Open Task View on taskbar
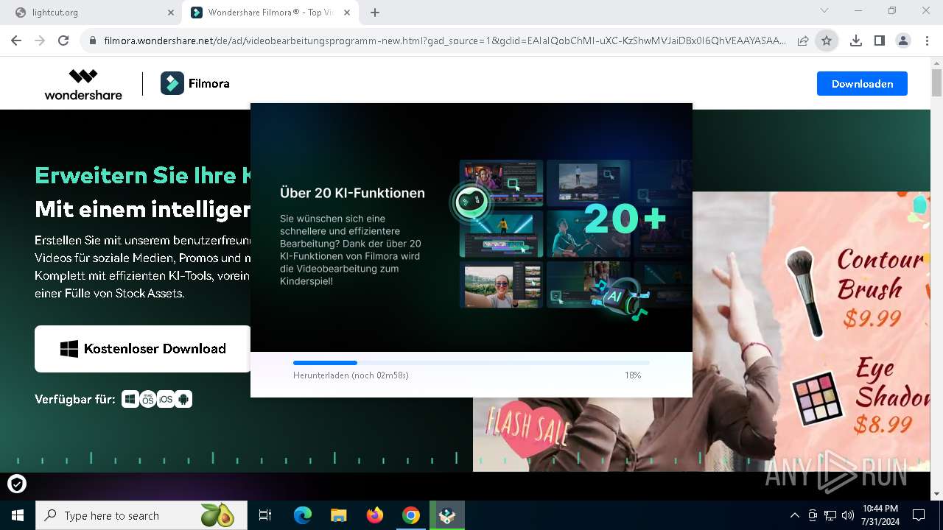This screenshot has height=530, width=943. [x=265, y=515]
